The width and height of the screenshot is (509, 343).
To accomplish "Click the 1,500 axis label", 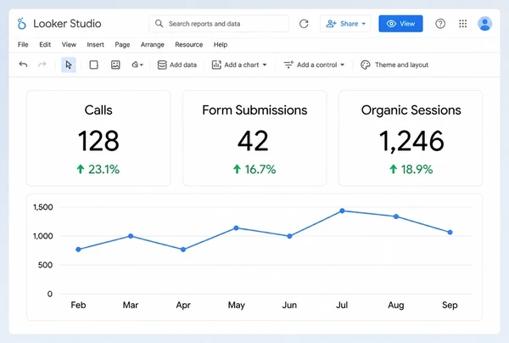I will (43, 207).
